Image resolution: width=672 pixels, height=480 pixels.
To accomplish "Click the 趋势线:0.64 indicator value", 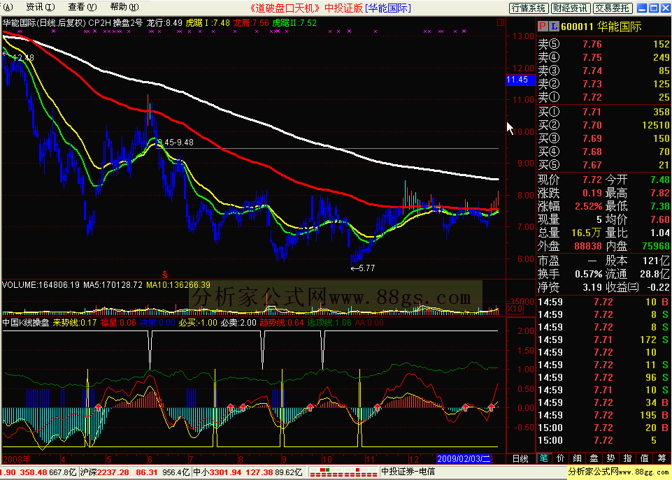I will pos(282,322).
